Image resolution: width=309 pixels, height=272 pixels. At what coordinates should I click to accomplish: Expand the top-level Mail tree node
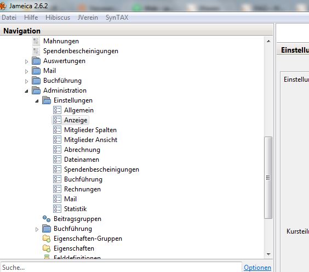point(26,71)
